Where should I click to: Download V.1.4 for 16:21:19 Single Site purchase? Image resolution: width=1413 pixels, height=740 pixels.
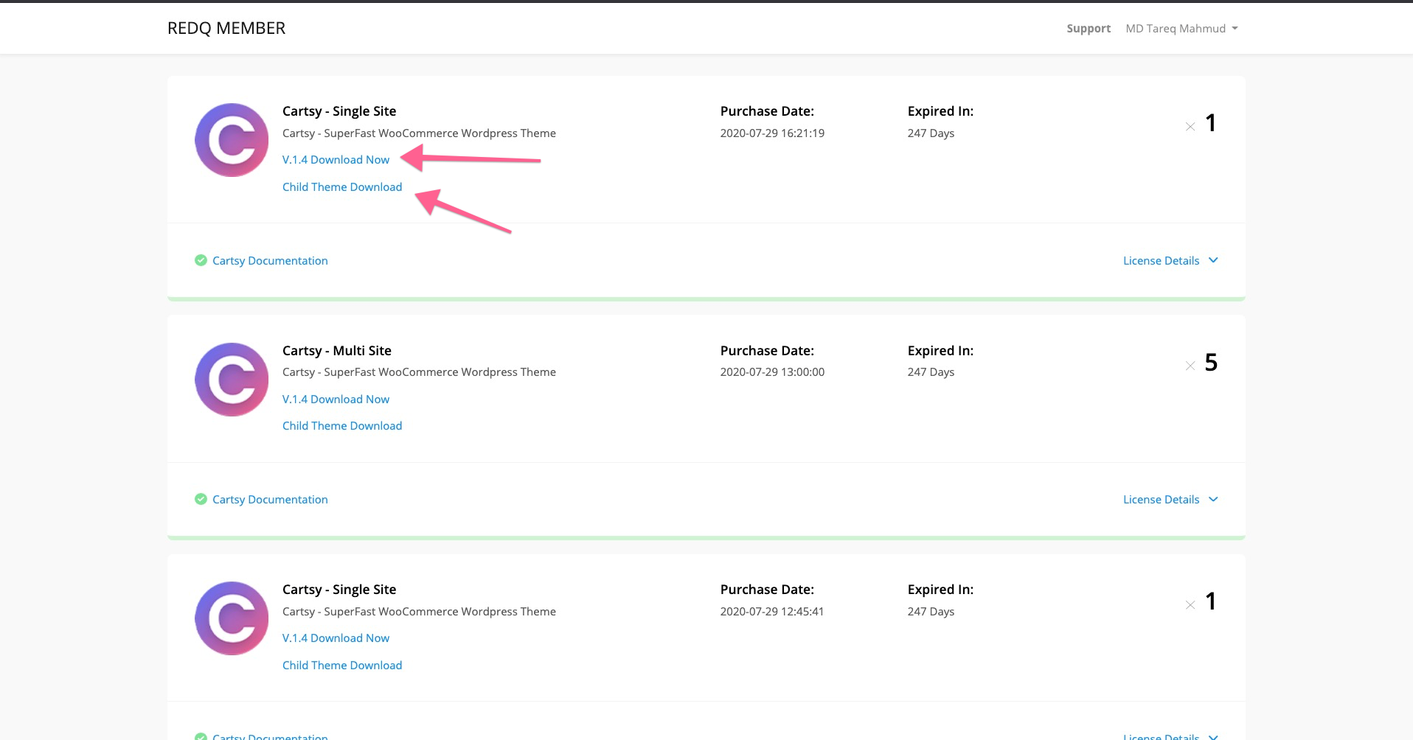[x=336, y=160]
